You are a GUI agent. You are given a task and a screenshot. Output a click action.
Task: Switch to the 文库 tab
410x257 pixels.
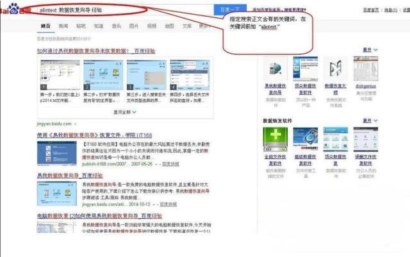pos(187,26)
